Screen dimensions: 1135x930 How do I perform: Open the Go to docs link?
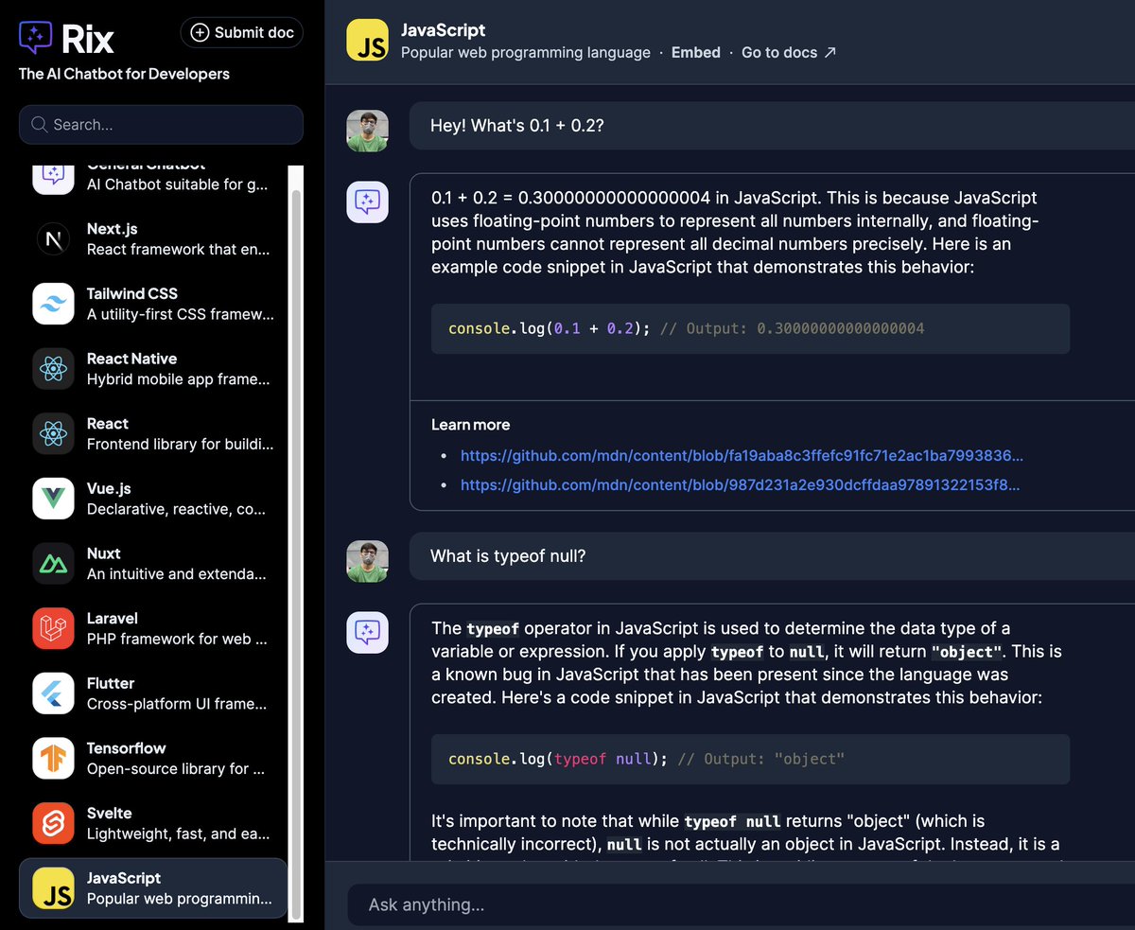pos(779,53)
